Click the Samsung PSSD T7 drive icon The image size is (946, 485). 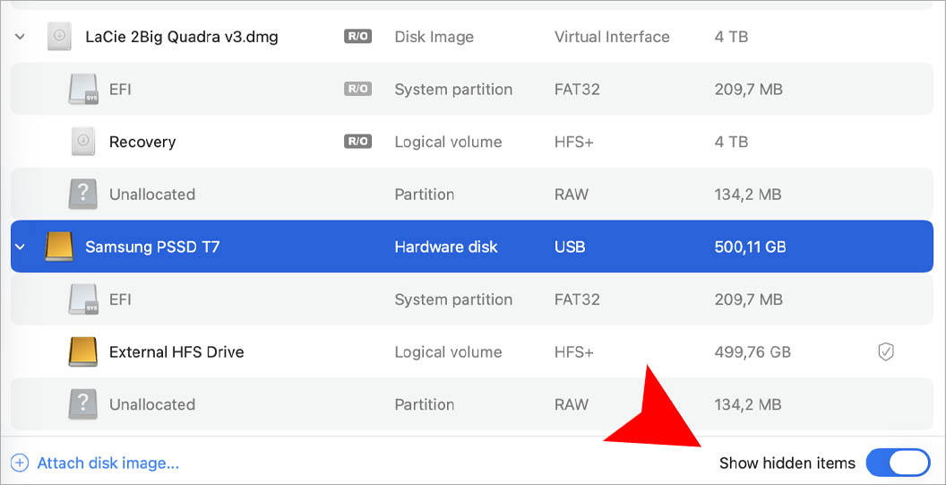pos(59,247)
